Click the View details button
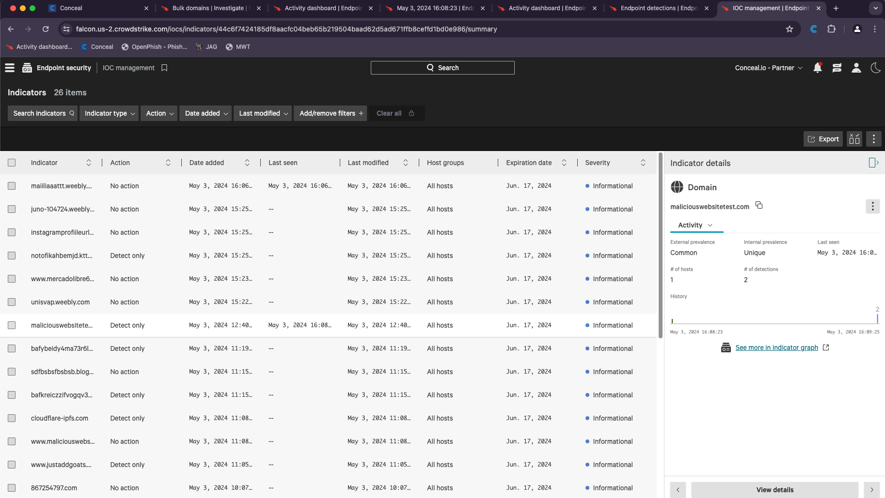Viewport: 885px width, 498px height. coord(774,490)
